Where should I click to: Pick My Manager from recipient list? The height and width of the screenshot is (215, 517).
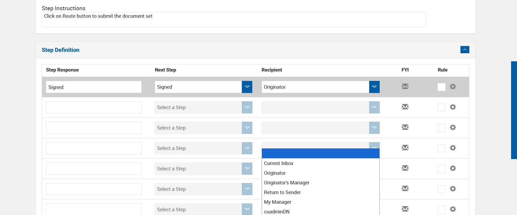point(277,202)
